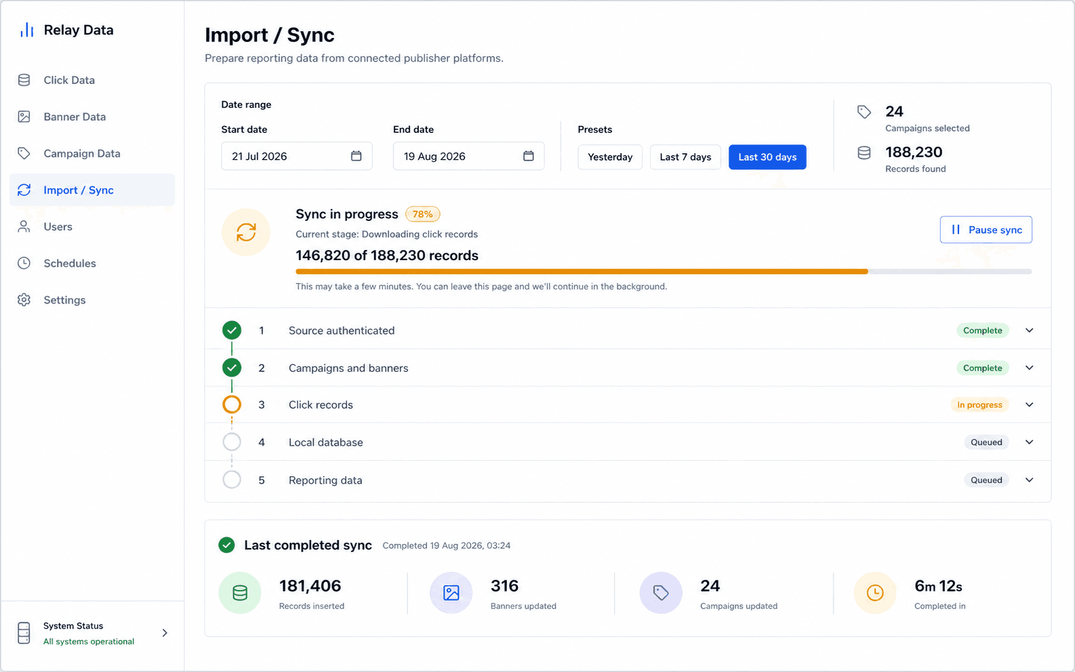The image size is (1075, 672).
Task: Click "Current stage: Downloading click records" text
Action: [x=386, y=234]
